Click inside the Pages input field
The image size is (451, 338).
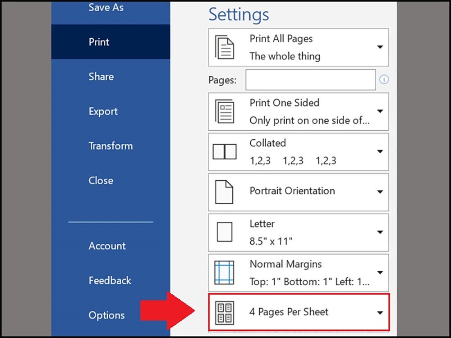311,80
